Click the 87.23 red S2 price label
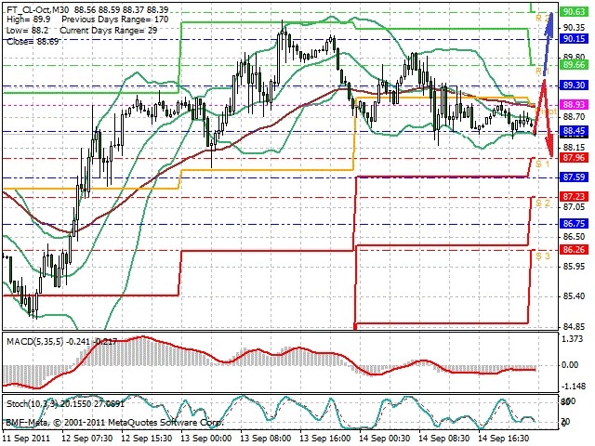Viewport: 595px width, 446px height. click(574, 196)
